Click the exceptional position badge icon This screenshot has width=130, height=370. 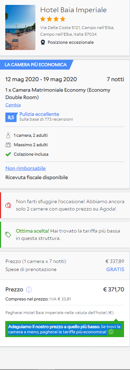(43, 42)
